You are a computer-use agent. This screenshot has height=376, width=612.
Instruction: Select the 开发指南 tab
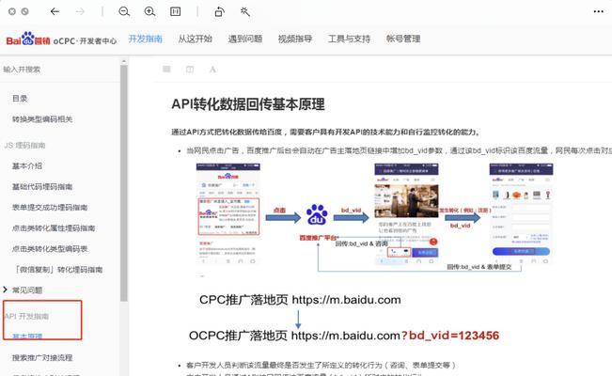click(145, 39)
